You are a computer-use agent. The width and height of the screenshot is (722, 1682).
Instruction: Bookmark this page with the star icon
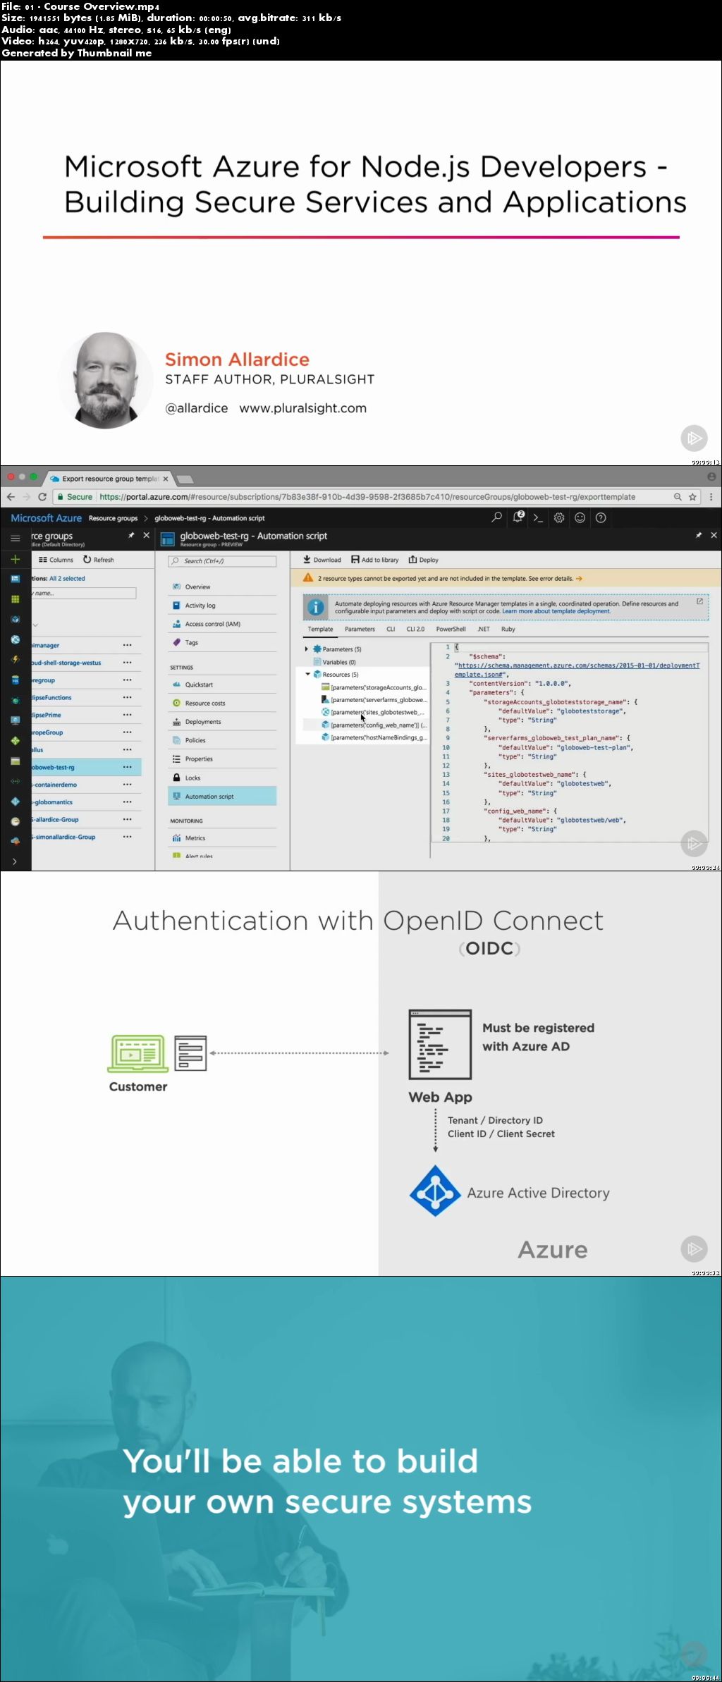[692, 497]
